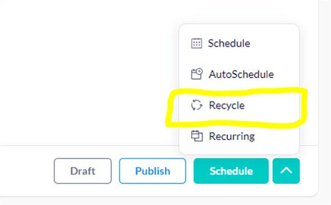Click the Recycle circular arrows icon

(196, 106)
